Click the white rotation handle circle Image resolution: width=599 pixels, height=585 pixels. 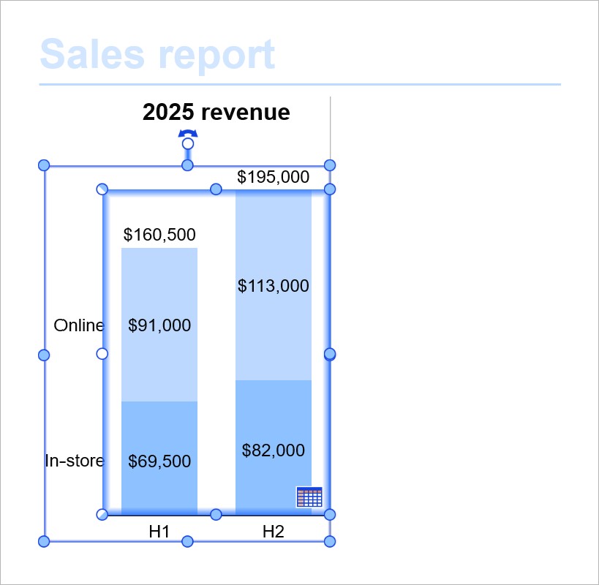click(x=188, y=144)
